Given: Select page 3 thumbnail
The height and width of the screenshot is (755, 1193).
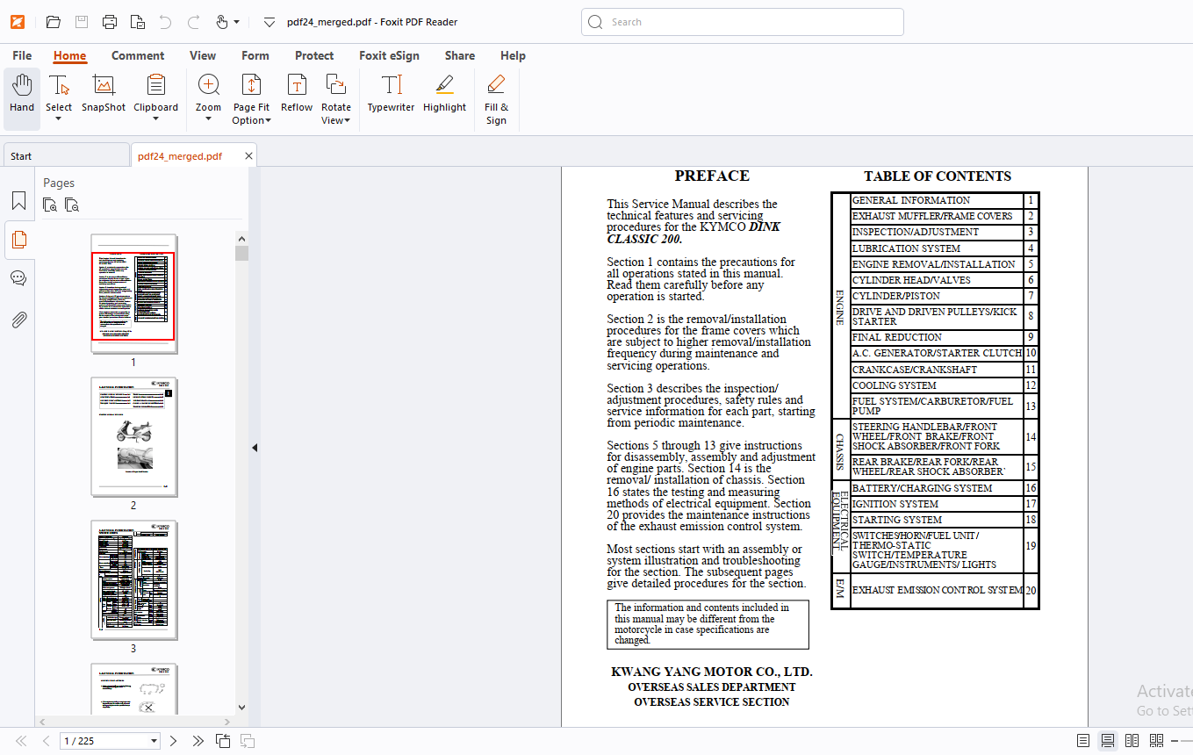Looking at the screenshot, I should point(133,579).
